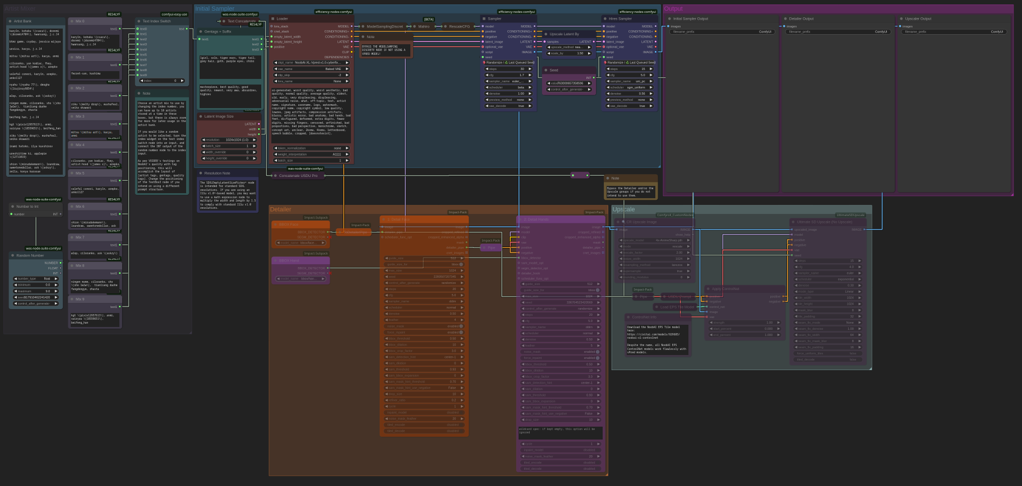Toggle preview_method in the Sampler node

[x=509, y=100]
